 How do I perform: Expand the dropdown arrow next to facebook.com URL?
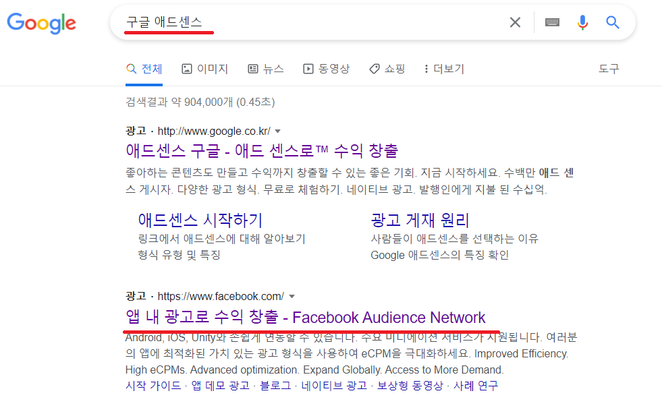[292, 297]
